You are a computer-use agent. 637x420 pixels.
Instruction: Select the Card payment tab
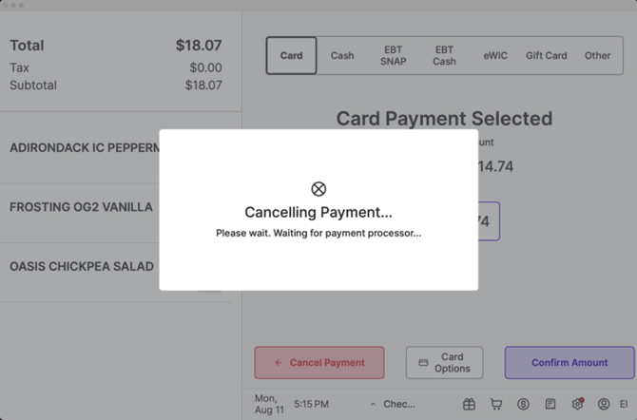pos(291,55)
